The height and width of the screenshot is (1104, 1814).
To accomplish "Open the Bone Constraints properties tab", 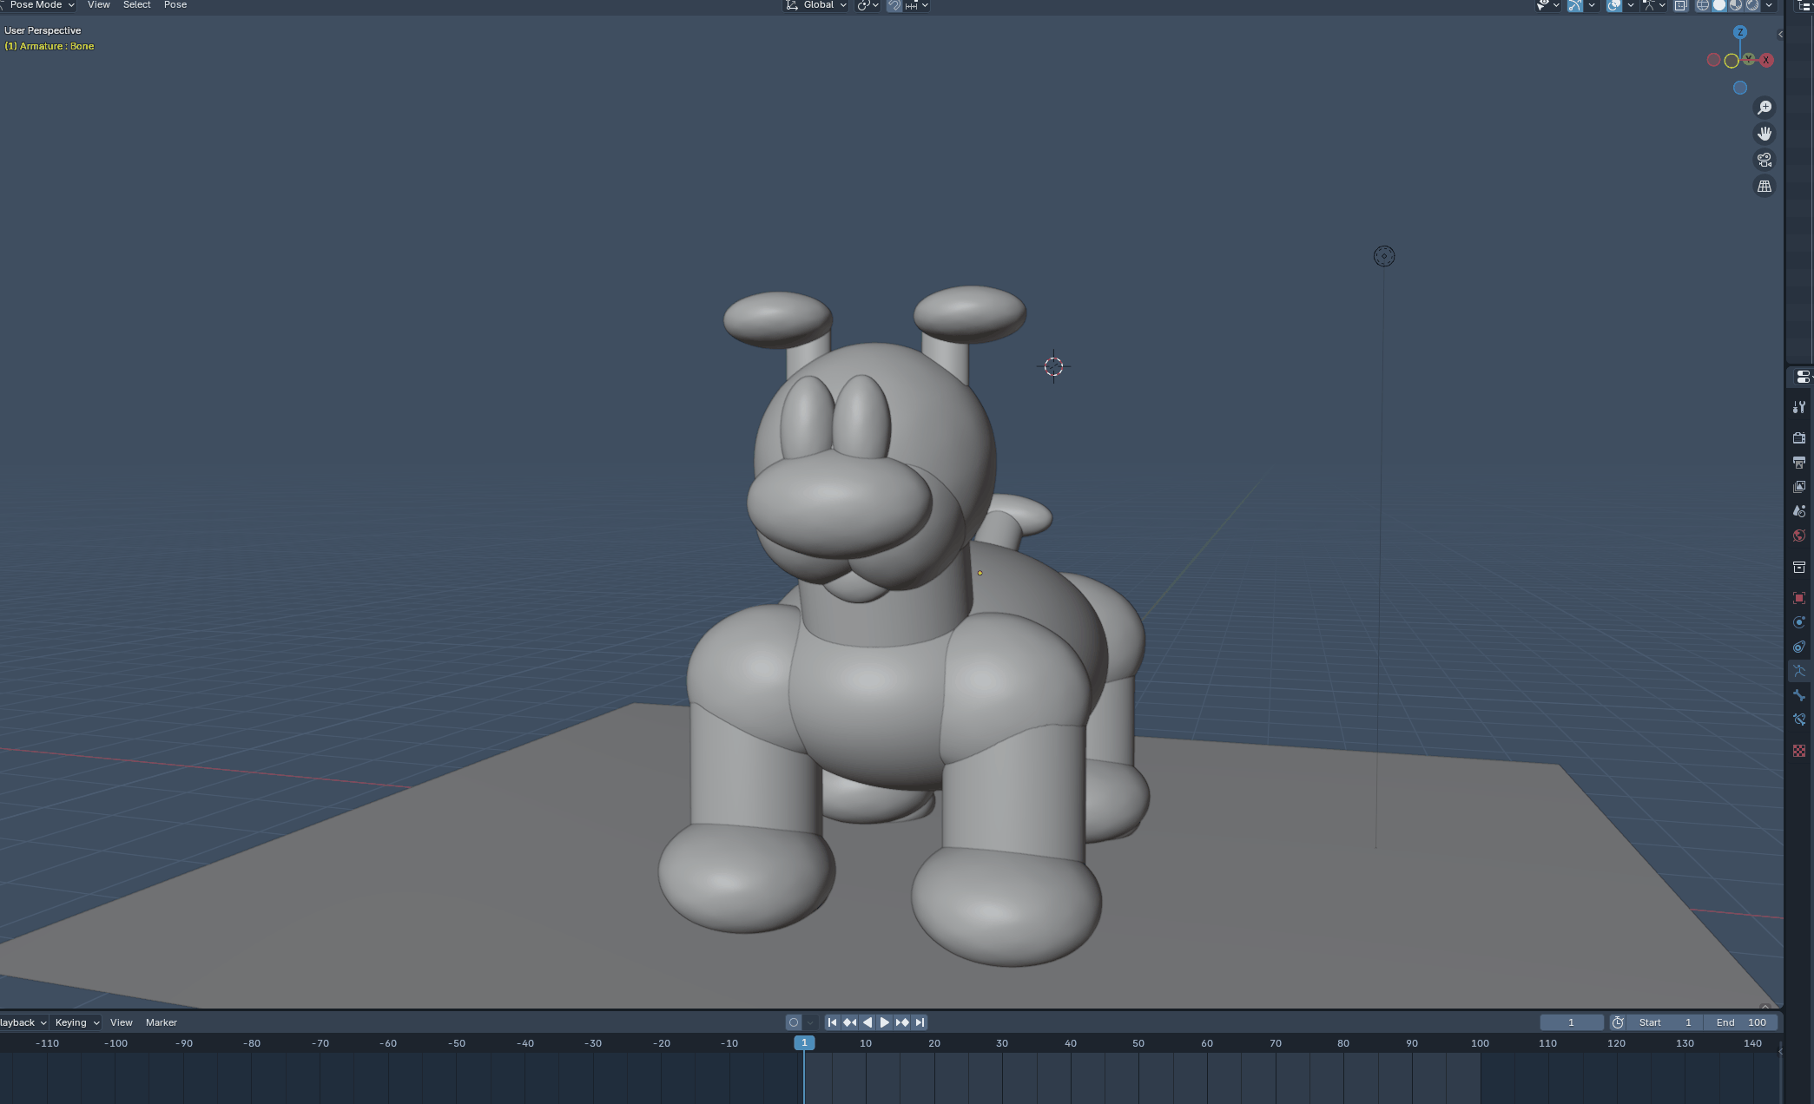I will tap(1799, 720).
